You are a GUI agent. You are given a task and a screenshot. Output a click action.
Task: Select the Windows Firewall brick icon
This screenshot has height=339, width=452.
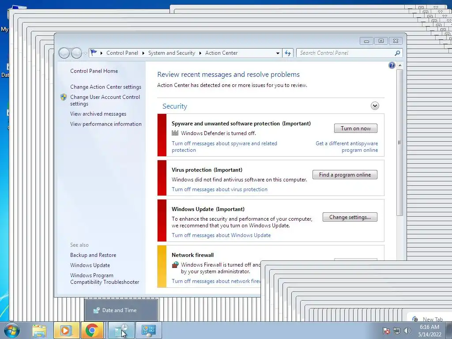click(x=175, y=265)
